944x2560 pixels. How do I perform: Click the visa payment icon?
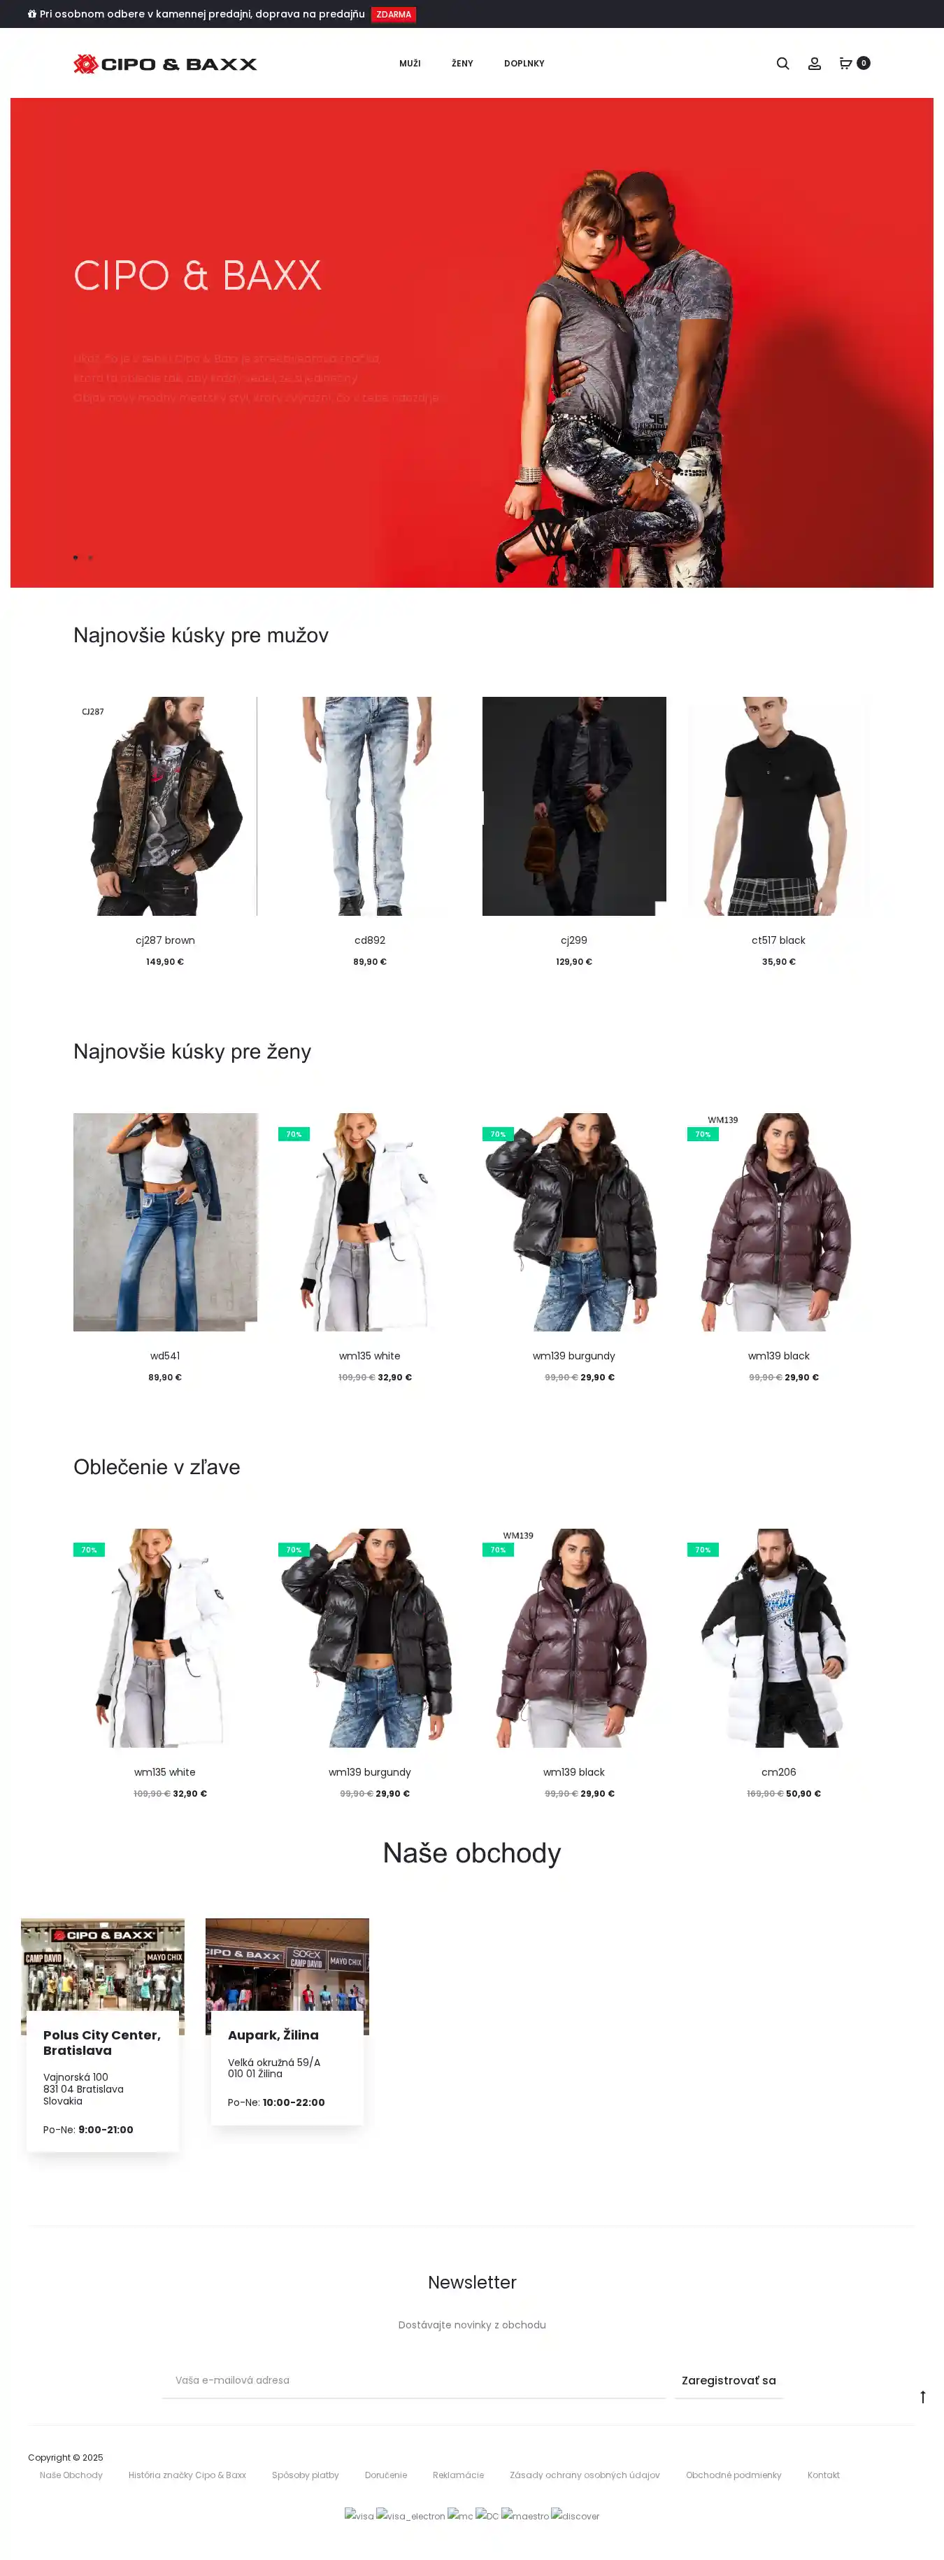(359, 2515)
